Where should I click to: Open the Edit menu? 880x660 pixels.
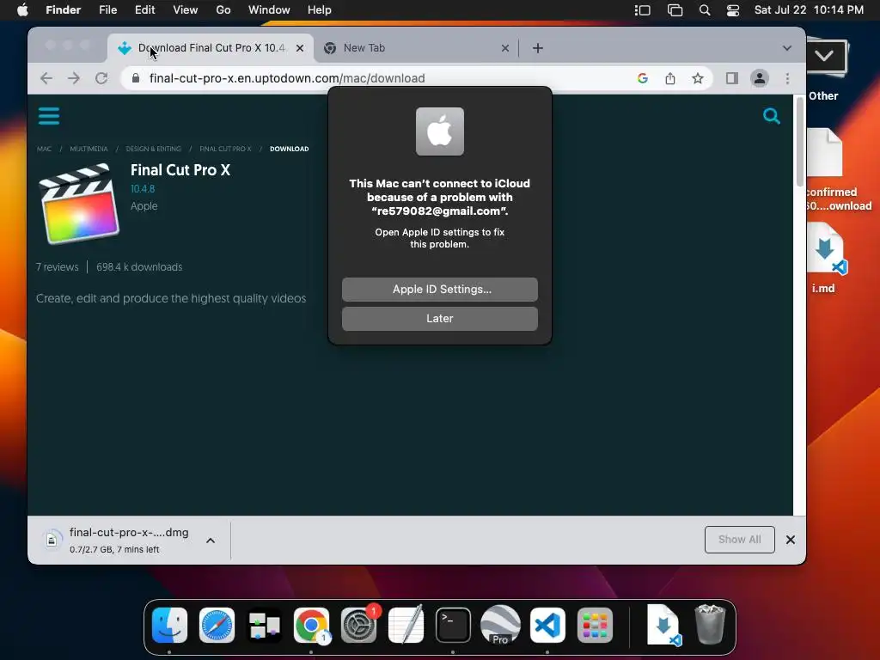coord(144,10)
